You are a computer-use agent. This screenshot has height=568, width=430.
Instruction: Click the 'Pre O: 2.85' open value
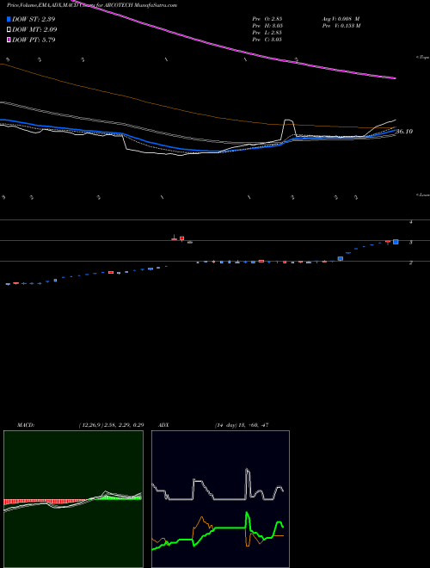click(x=267, y=19)
